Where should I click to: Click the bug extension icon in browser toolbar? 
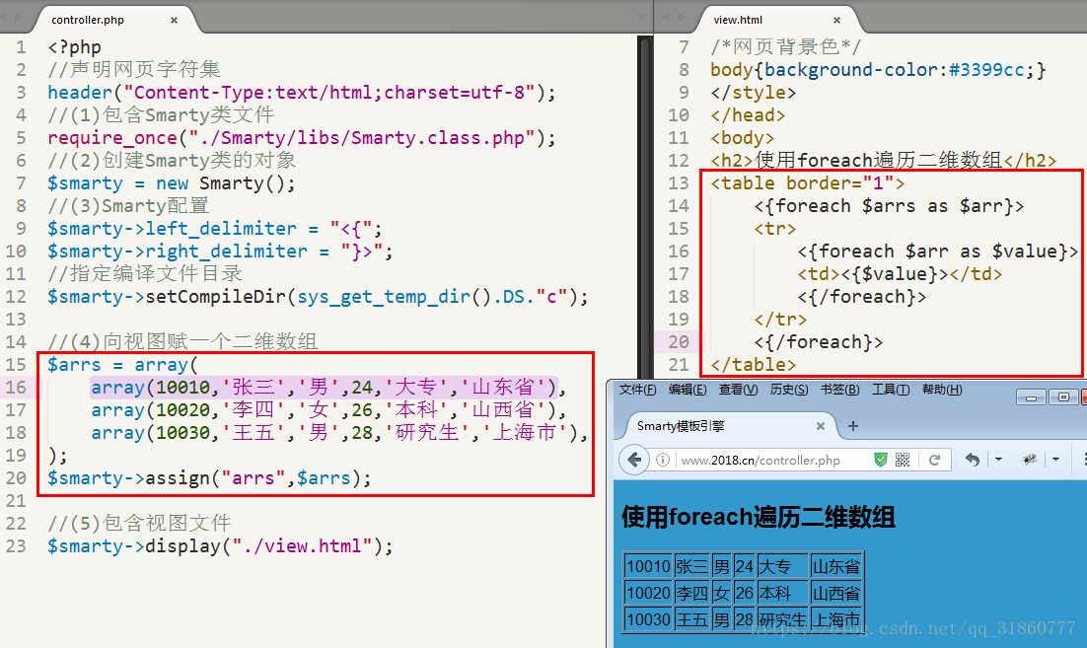pos(1030,459)
